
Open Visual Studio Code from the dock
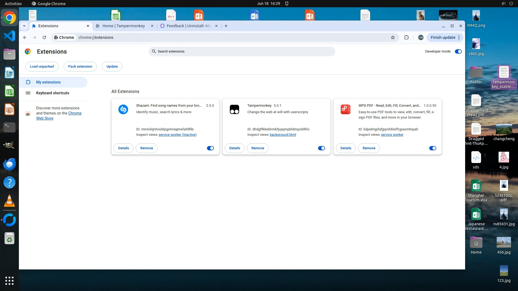[x=9, y=36]
